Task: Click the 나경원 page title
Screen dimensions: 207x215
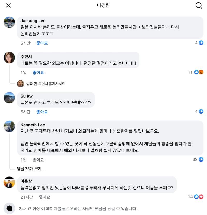Action: click(103, 5)
